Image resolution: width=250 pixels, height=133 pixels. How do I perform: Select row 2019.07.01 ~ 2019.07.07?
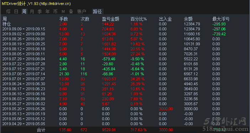click(24, 79)
